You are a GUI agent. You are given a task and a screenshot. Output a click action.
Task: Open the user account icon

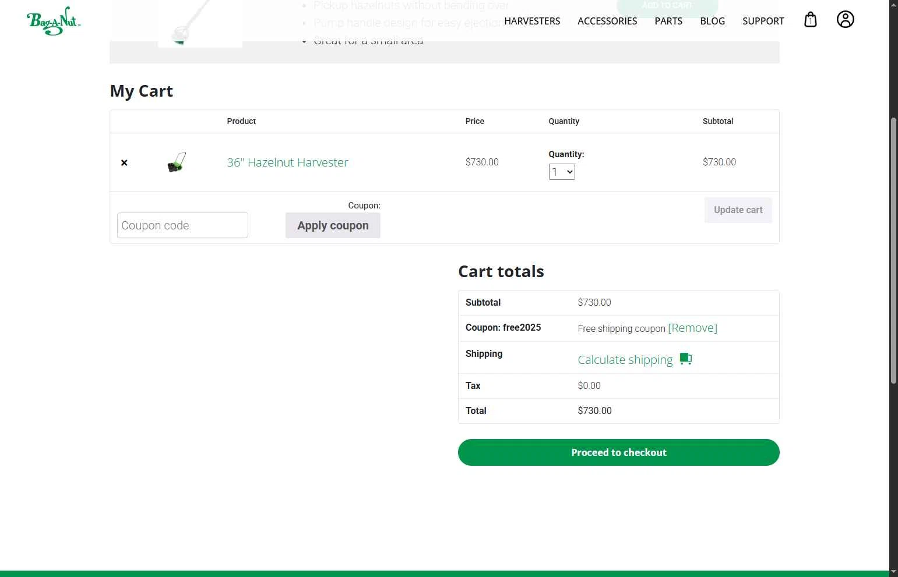(845, 19)
